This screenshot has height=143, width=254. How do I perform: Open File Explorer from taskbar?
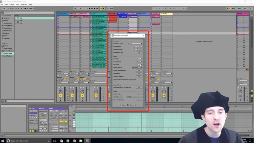[x=81, y=141]
